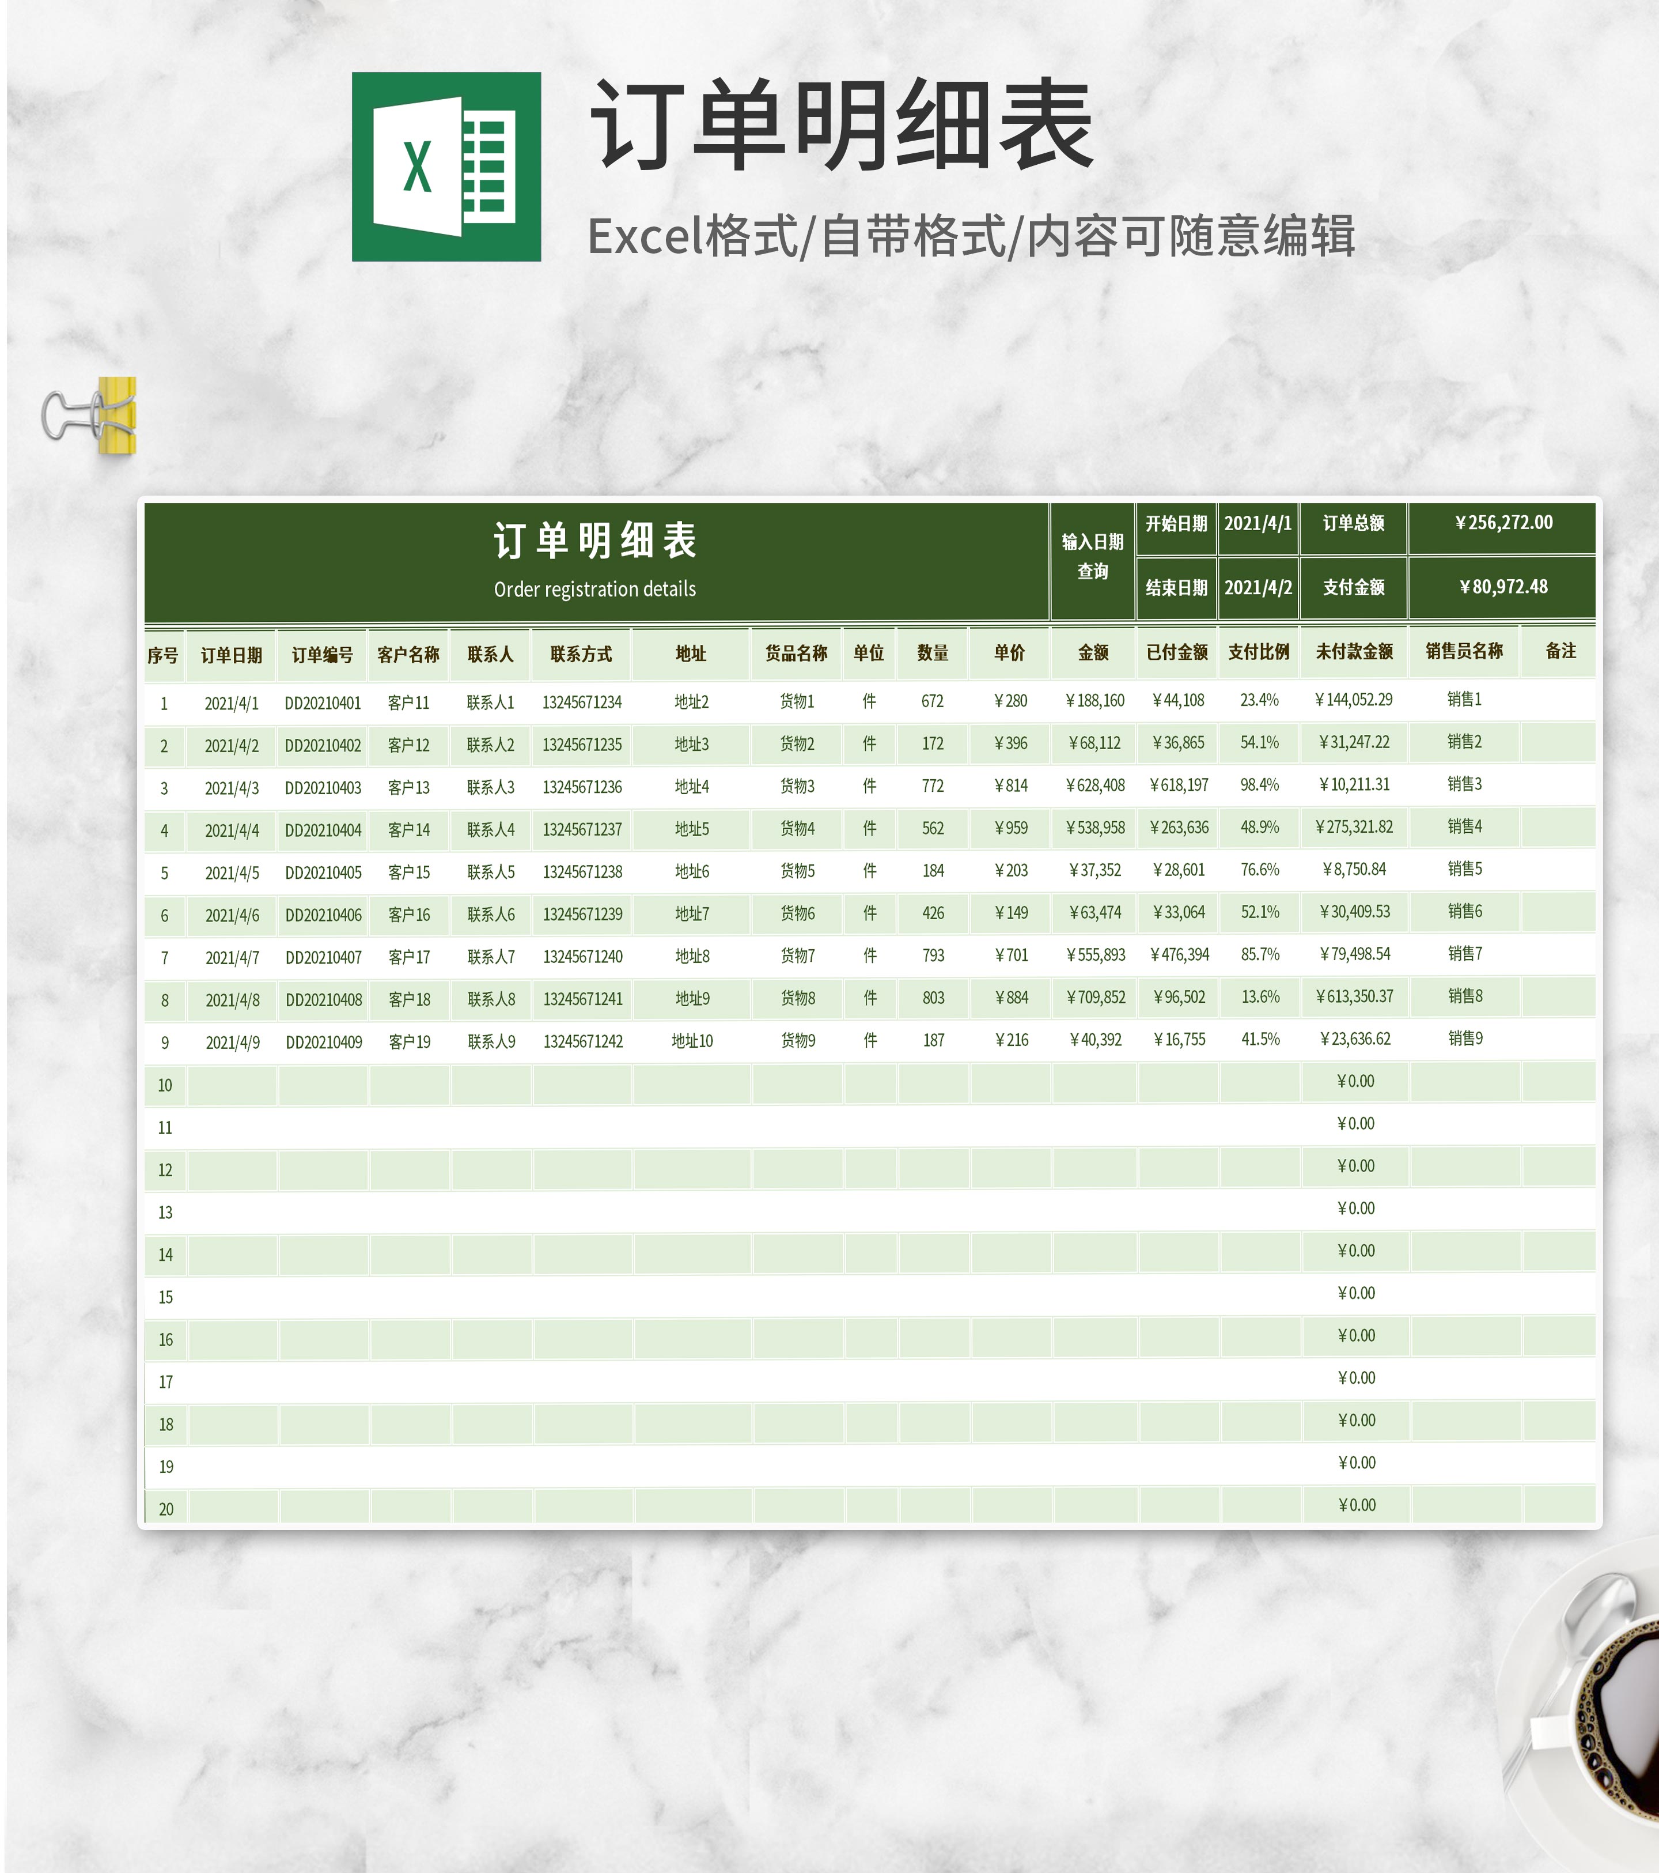The image size is (1659, 1873).
Task: Click the 客户名称 column header
Action: pyautogui.click(x=408, y=654)
